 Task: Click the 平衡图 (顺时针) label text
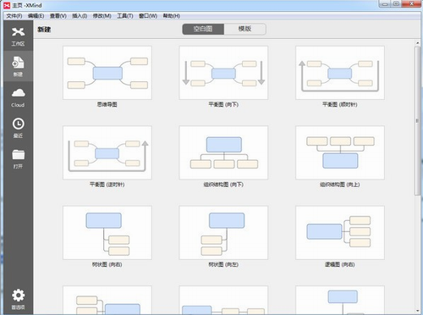(340, 105)
